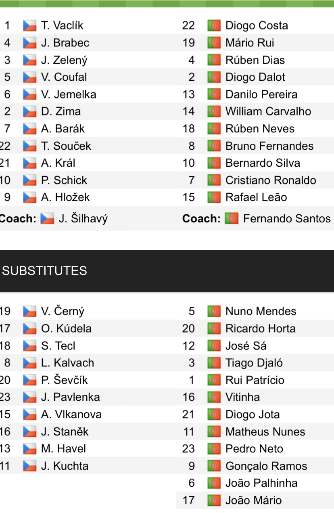
Task: Click the Portugal flag beside Diogo Costa
Action: [214, 26]
